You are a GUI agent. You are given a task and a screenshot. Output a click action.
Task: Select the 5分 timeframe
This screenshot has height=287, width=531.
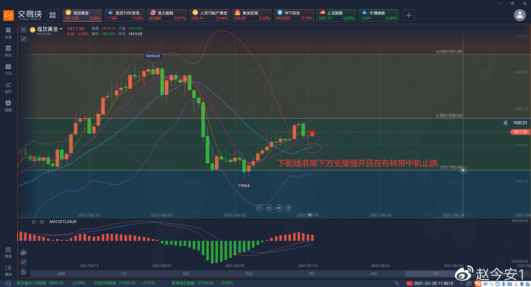(186, 273)
